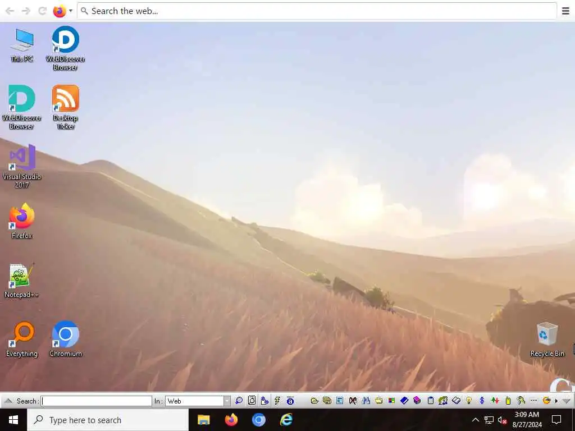Click the blue dollar sign toolbar icon
This screenshot has height=431, width=575.
click(x=482, y=401)
